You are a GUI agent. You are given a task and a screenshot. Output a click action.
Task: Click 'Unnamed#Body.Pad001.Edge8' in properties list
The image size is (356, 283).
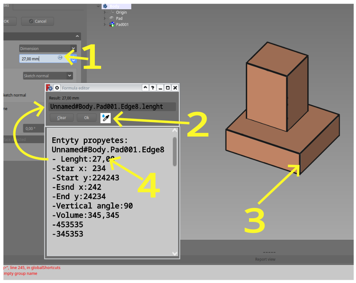tap(108, 150)
